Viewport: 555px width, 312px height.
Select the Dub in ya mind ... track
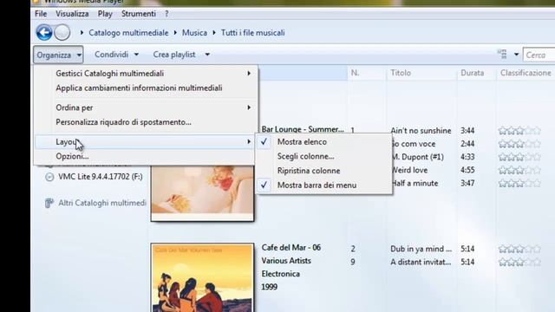point(421,249)
